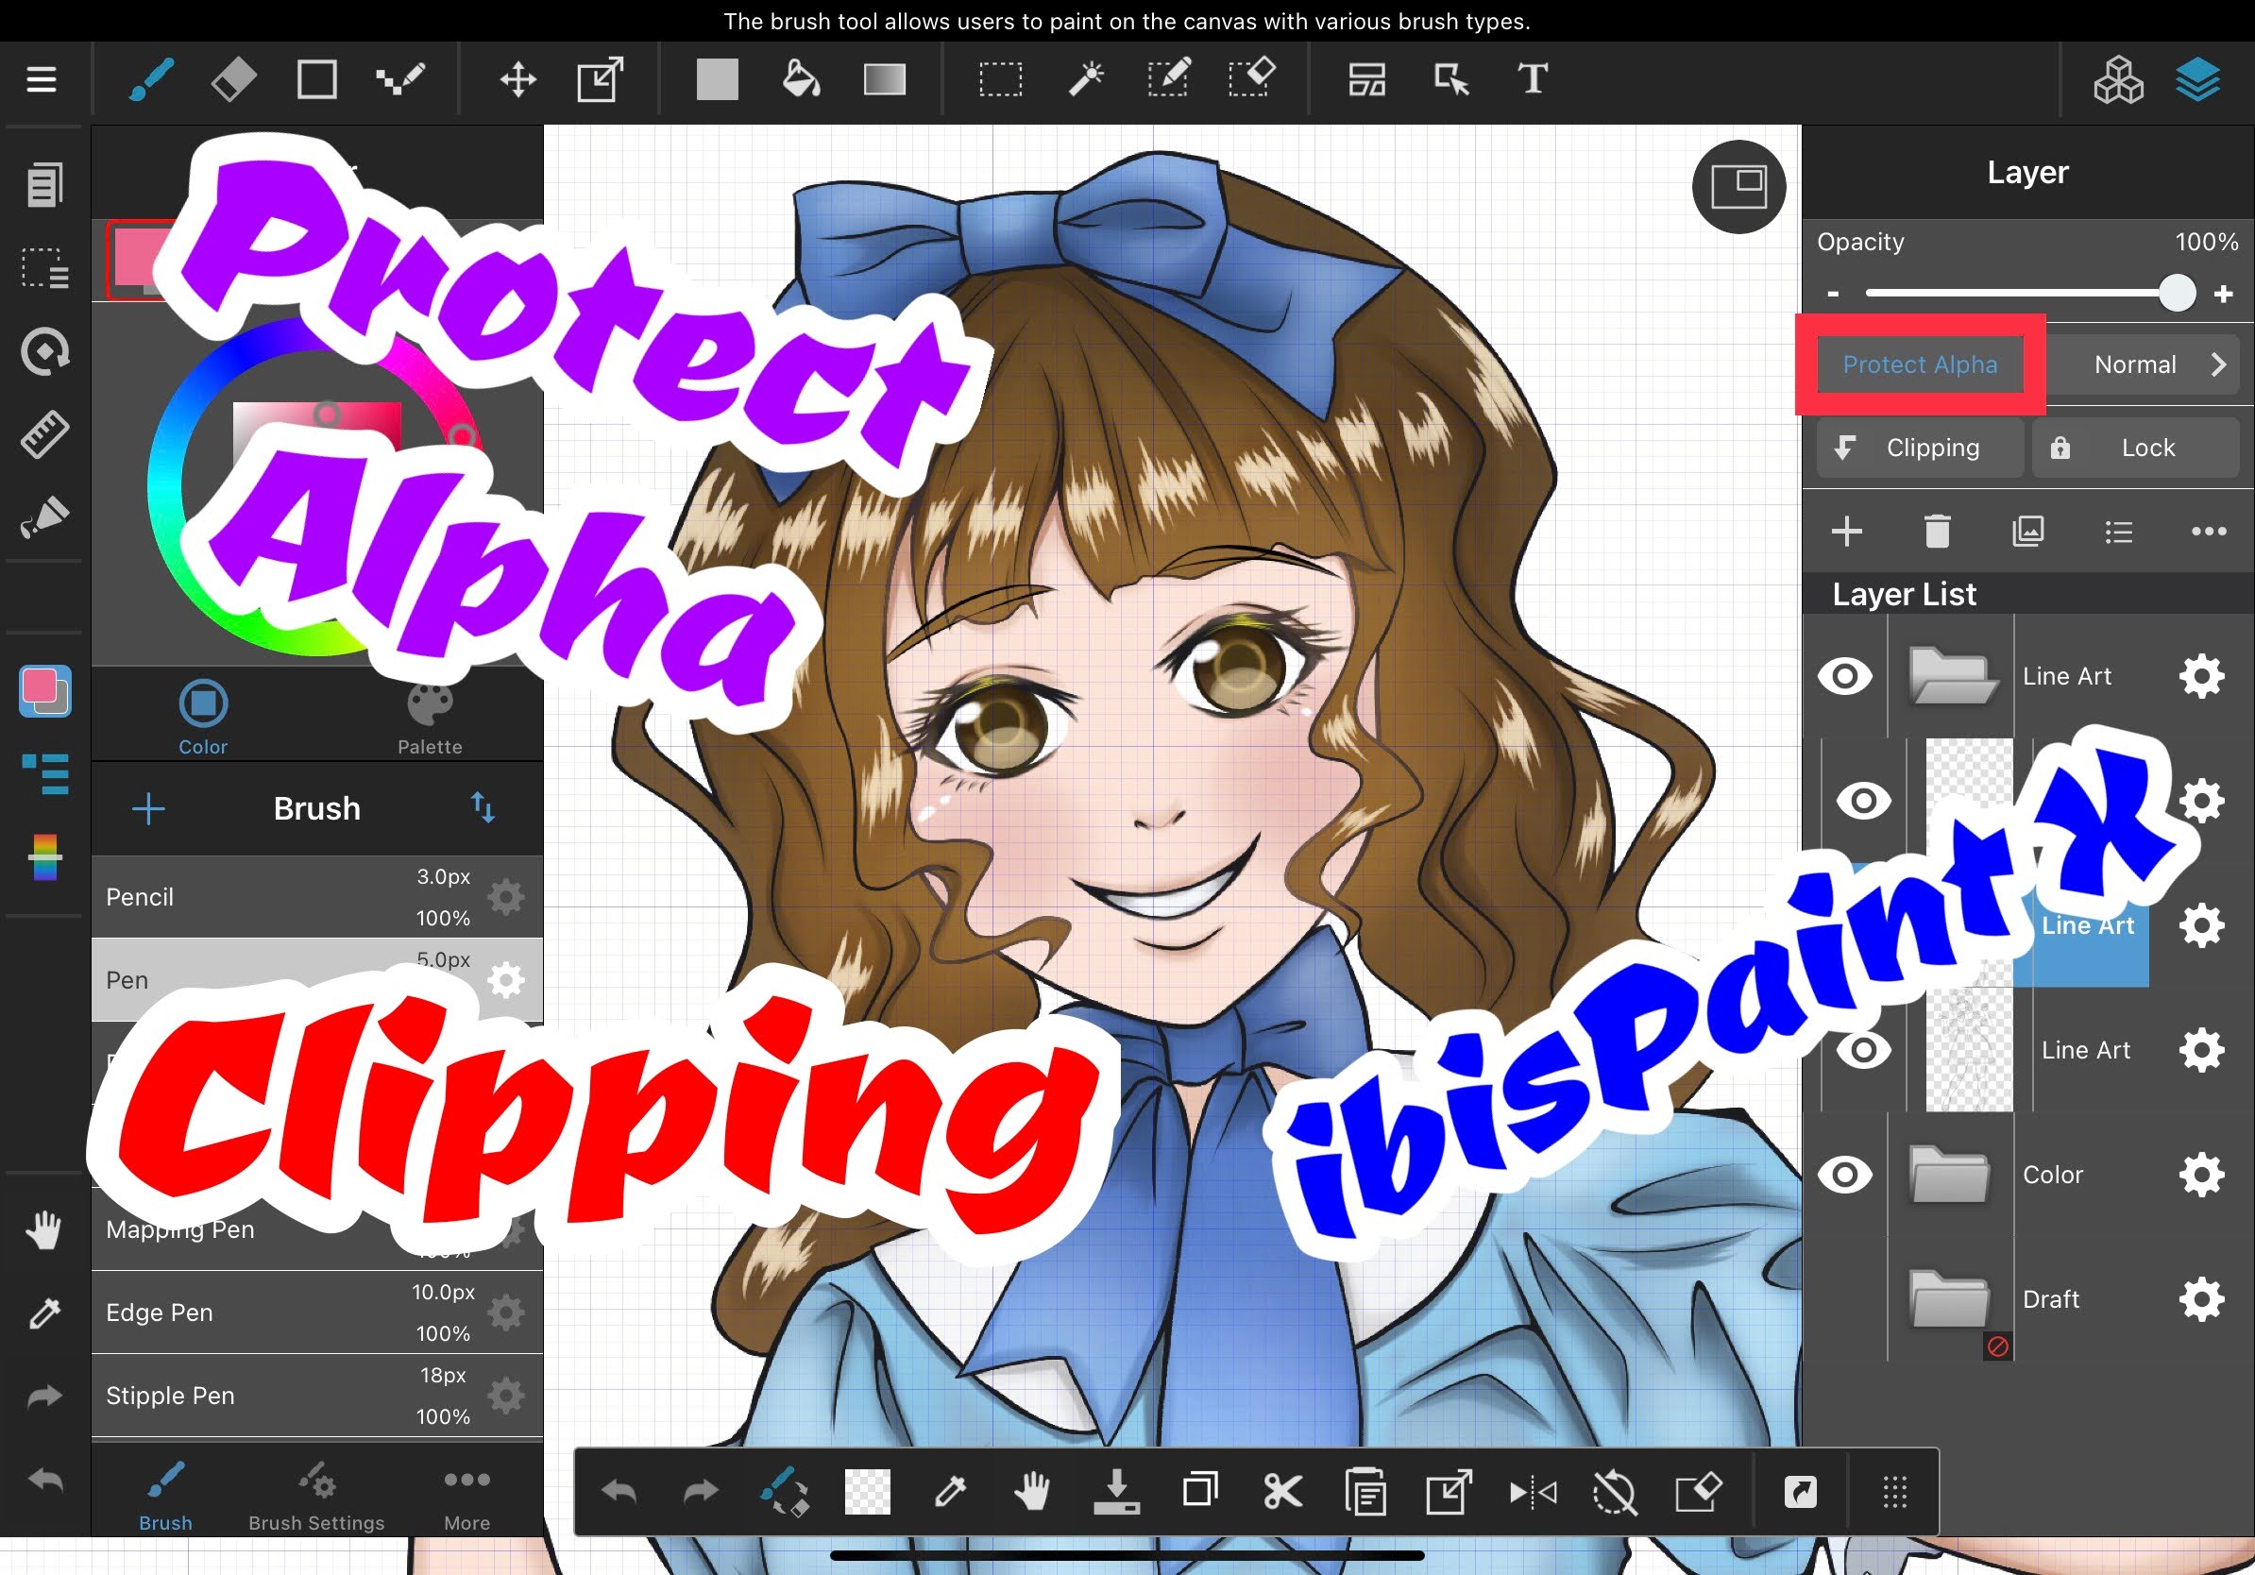Activate the Magic Wand selection tool
Image resolution: width=2255 pixels, height=1575 pixels.
(1086, 78)
